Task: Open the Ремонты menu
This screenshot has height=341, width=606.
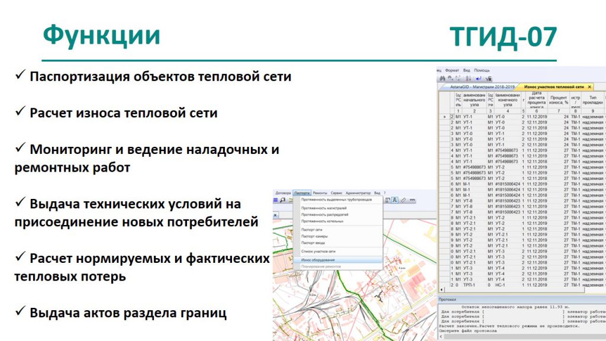Action: [x=320, y=193]
